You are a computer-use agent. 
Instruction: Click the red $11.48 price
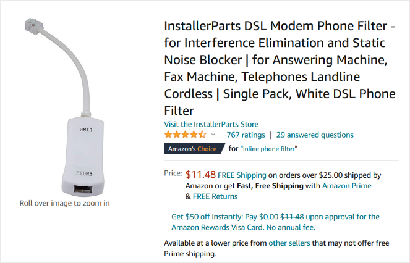coord(200,175)
